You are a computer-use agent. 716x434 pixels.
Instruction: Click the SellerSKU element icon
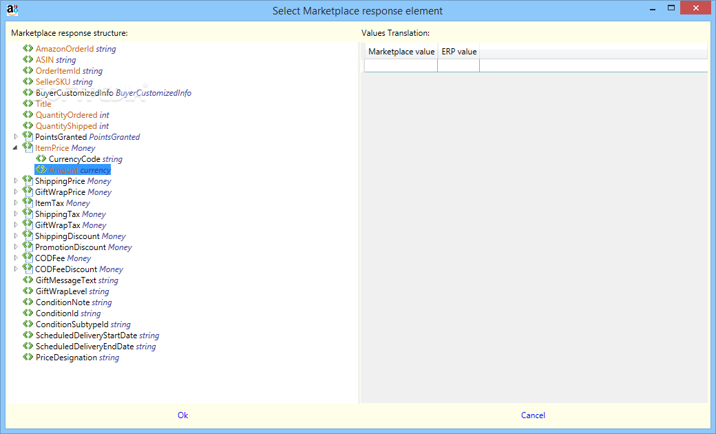tap(28, 81)
